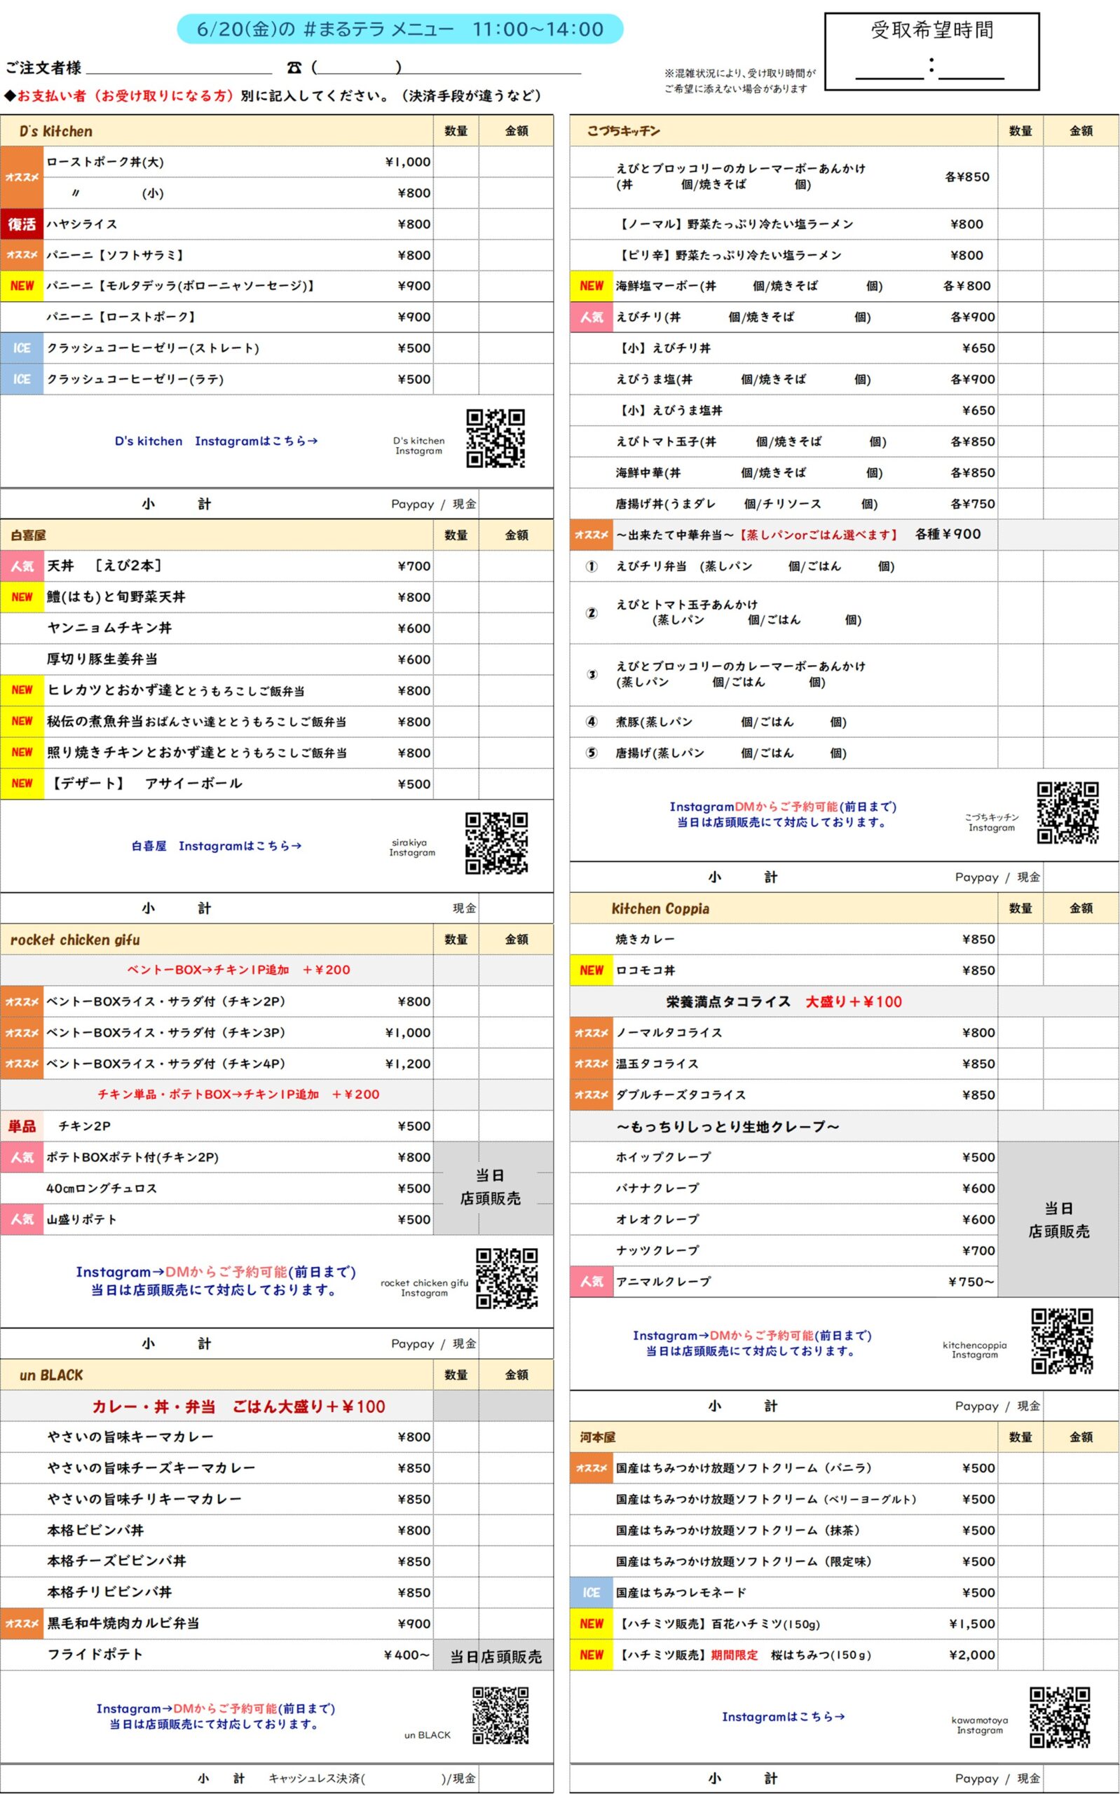
Task: Click the NEW badge beside パニーニ モルタデッラ
Action: 22,286
